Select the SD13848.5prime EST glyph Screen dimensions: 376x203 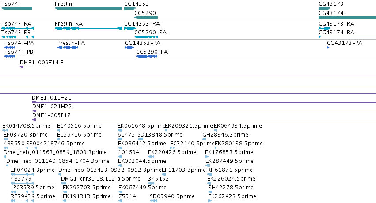[141, 139]
